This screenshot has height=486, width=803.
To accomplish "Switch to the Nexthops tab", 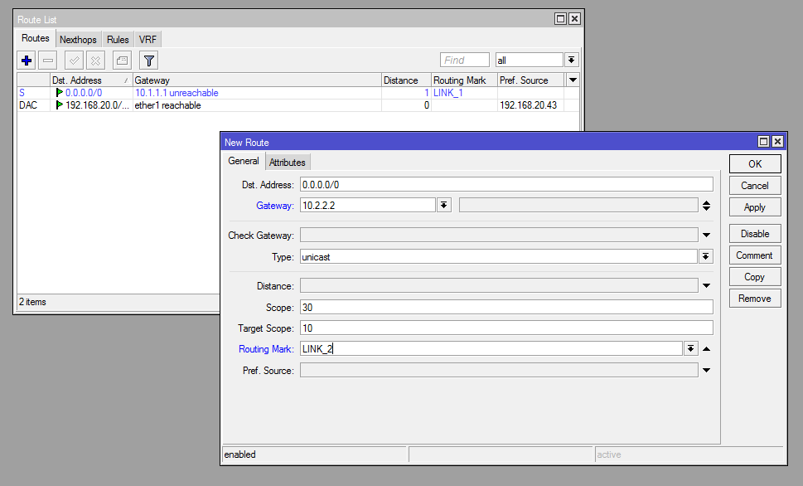I will click(x=78, y=40).
